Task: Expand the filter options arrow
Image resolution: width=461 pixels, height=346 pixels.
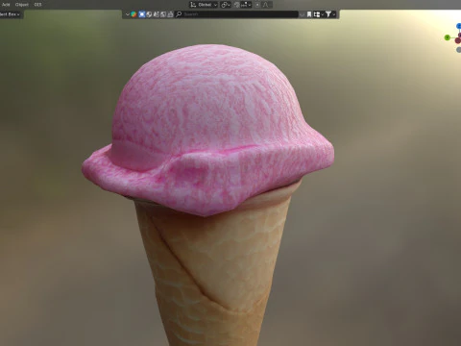Action: (x=334, y=14)
